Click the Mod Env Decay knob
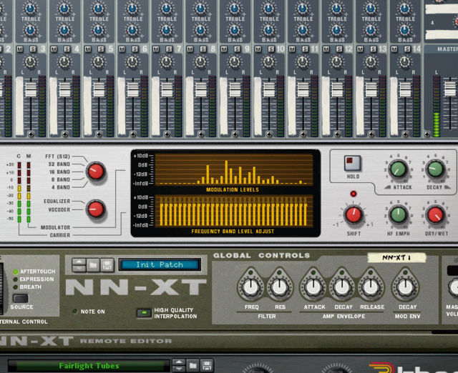Image resolution: width=458 pixels, height=373 pixels. coord(405,287)
